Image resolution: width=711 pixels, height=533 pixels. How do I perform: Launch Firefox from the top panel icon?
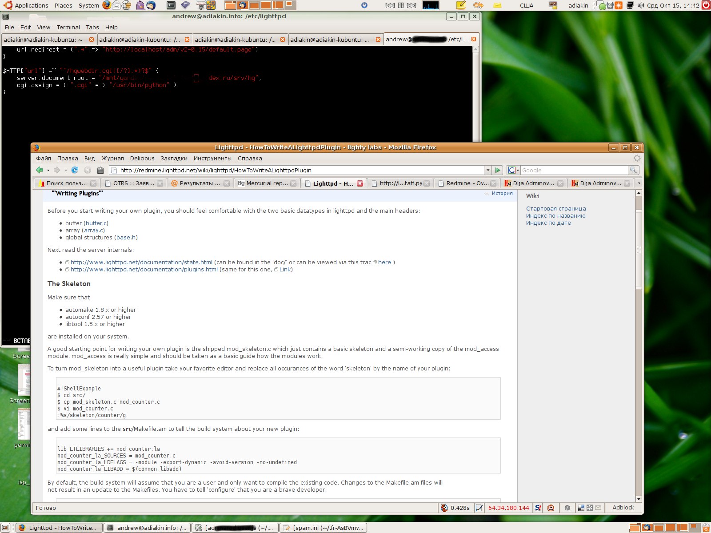(107, 5)
